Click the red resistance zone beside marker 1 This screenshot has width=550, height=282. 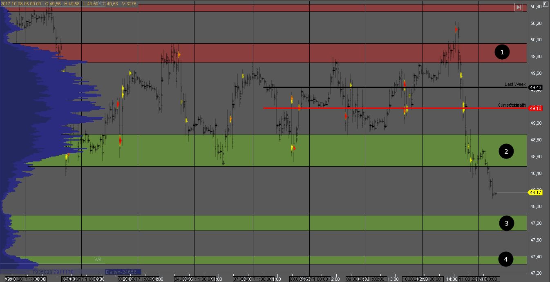coord(286,53)
